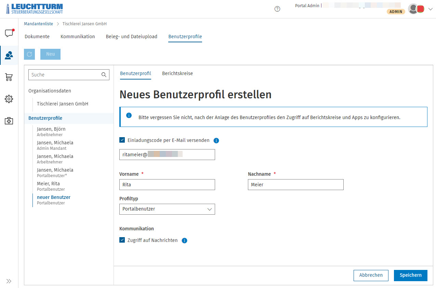Open the Kommunikation tab
The width and height of the screenshot is (436, 288).
pyautogui.click(x=78, y=37)
